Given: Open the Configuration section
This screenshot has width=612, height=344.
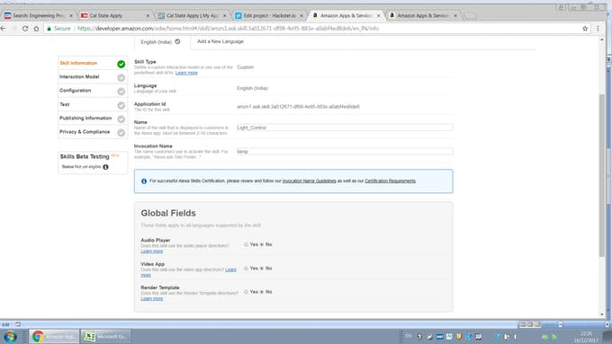Looking at the screenshot, I should click(76, 91).
